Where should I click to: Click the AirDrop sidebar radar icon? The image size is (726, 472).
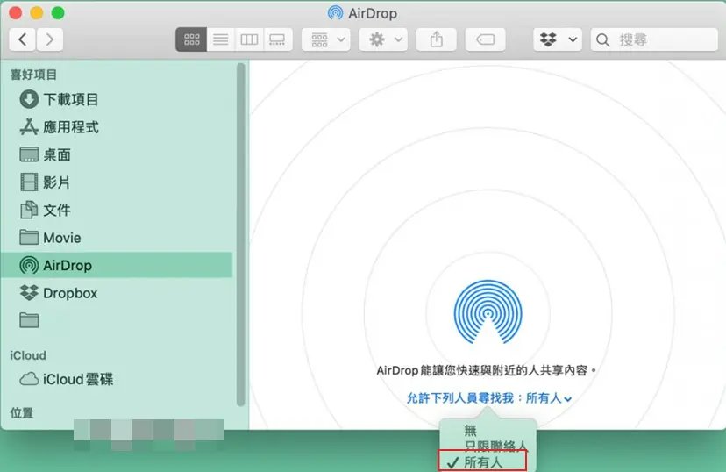pos(29,266)
